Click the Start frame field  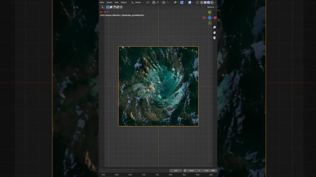(x=194, y=171)
